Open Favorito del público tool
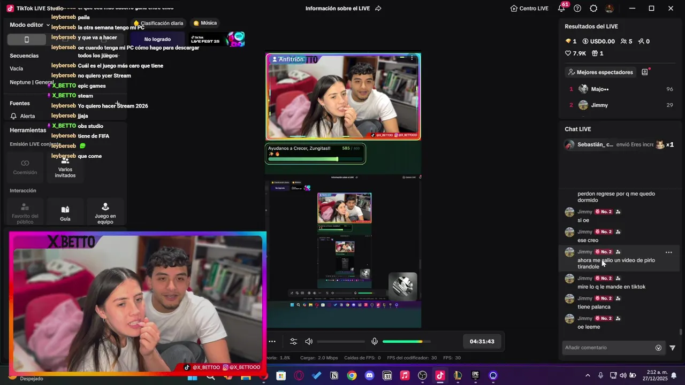This screenshot has height=385, width=685. click(x=25, y=213)
